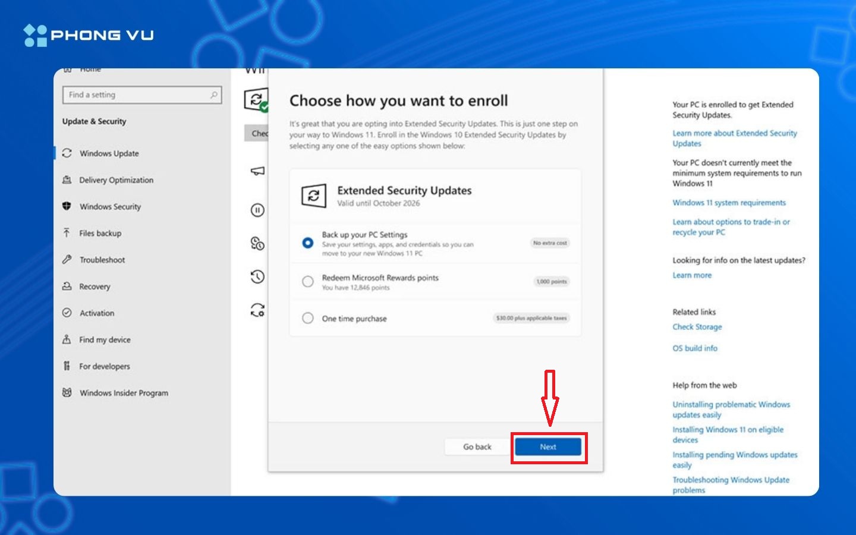Click the 1,000 points badge
Image resolution: width=856 pixels, height=535 pixels.
tap(552, 282)
